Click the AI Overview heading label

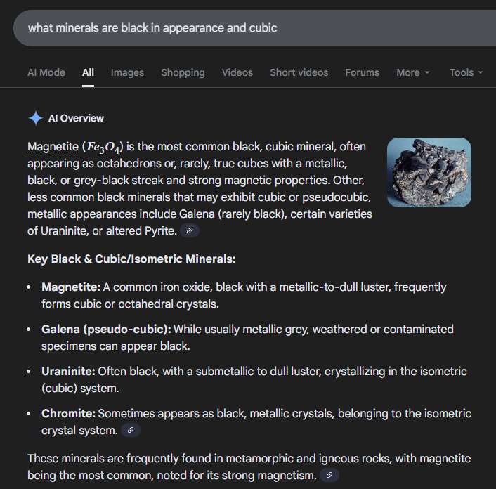coord(76,118)
